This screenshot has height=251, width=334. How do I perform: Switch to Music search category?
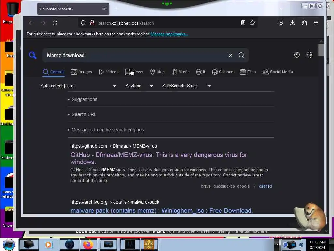coord(180,72)
